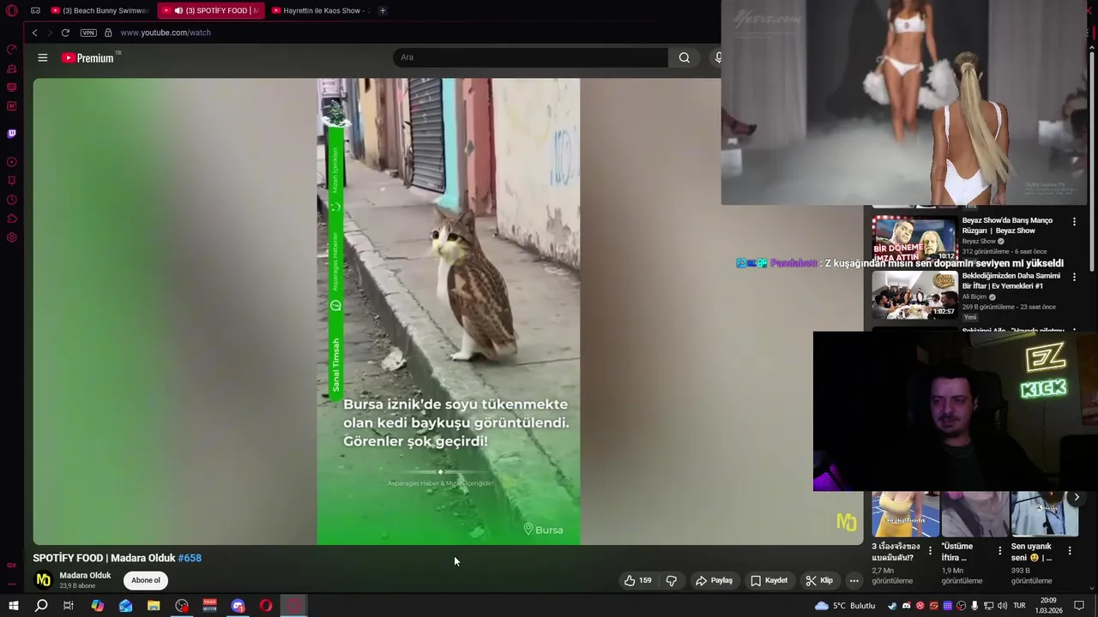Go back to the previous page
This screenshot has width=1098, height=617.
(x=34, y=33)
